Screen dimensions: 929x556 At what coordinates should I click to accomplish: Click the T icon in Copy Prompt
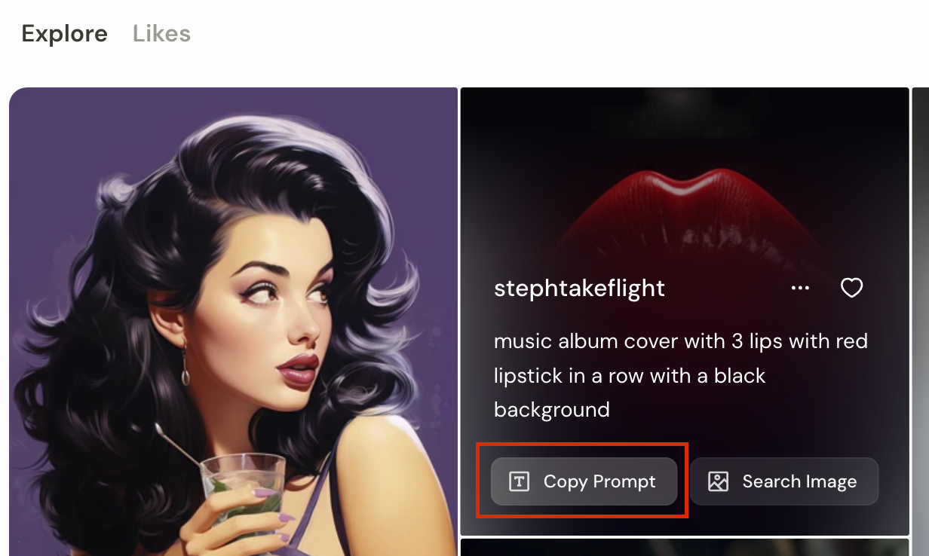(519, 481)
